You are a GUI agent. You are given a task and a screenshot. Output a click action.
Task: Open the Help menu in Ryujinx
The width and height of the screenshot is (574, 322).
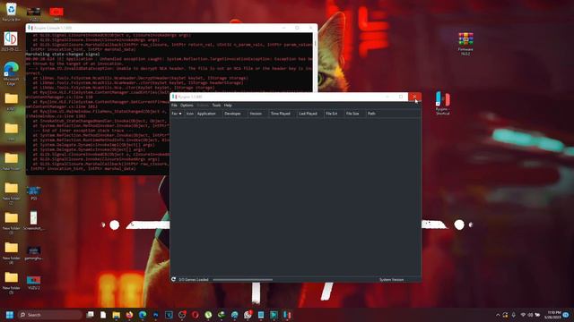click(228, 106)
